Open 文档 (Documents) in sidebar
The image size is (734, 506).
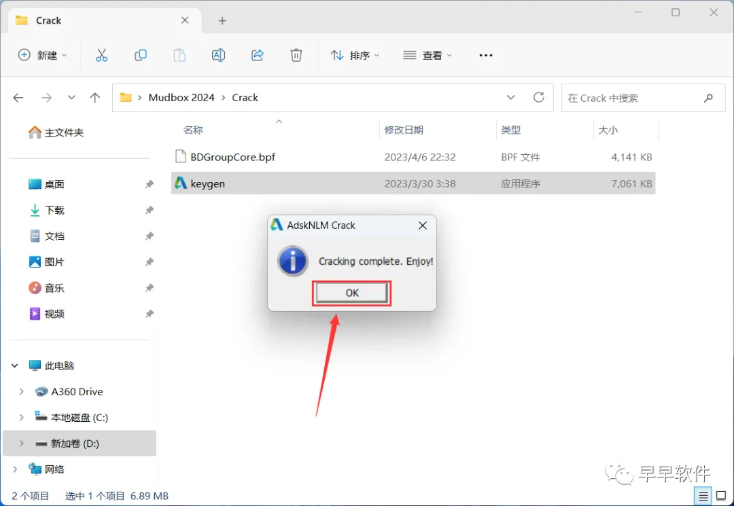47,236
